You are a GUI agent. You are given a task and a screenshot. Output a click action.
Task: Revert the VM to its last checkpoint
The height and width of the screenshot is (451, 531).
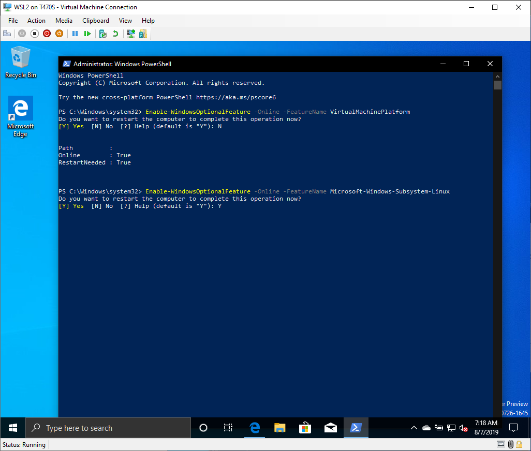(x=114, y=33)
